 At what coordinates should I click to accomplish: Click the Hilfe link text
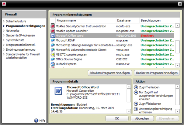point(42,120)
